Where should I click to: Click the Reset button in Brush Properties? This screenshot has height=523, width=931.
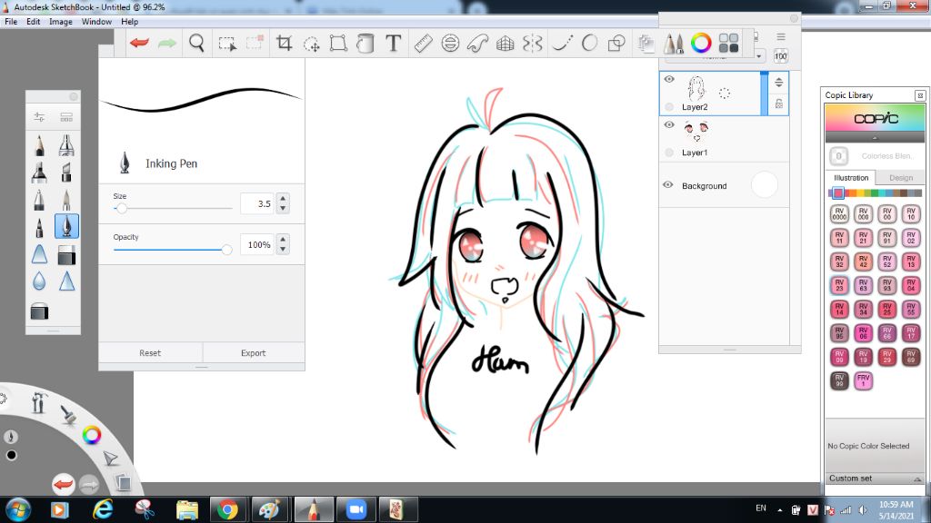[150, 353]
